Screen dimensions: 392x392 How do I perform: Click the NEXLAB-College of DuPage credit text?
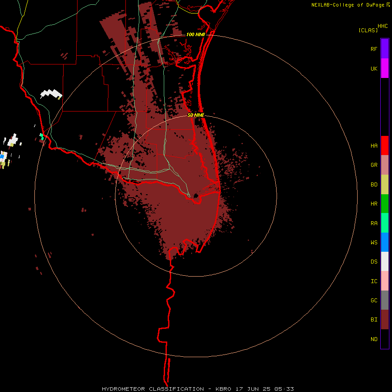[x=348, y=5]
